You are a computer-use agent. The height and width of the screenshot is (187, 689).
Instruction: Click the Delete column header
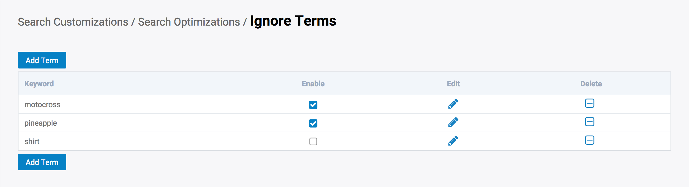click(591, 84)
